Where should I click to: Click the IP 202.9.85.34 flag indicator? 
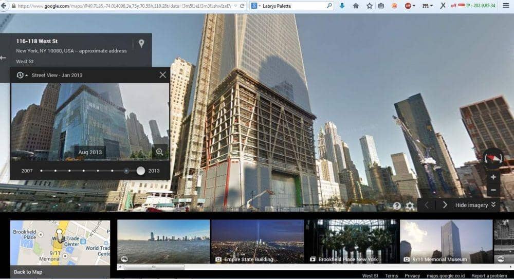click(x=477, y=6)
